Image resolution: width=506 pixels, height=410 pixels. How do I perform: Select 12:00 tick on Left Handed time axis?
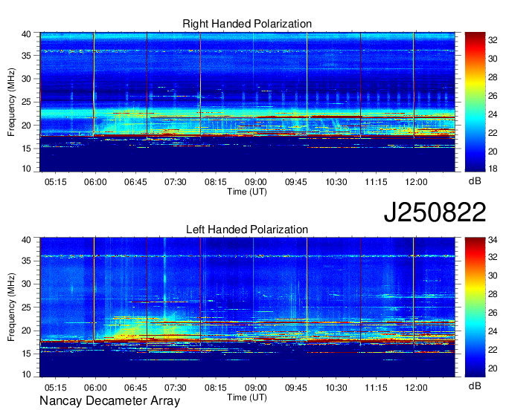(x=416, y=388)
